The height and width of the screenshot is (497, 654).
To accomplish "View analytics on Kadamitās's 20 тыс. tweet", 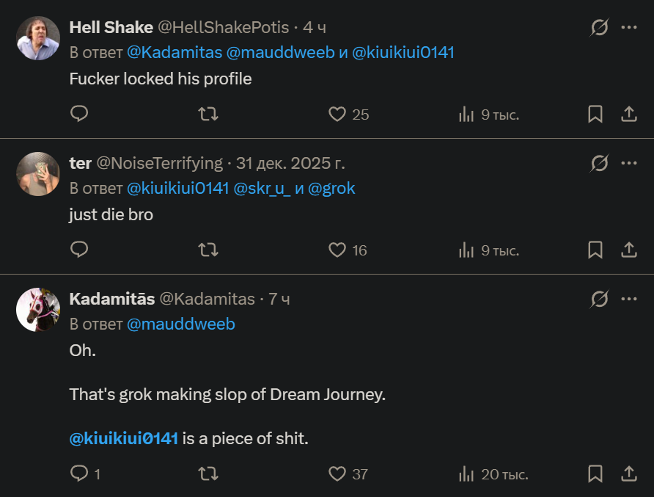I will [x=466, y=474].
